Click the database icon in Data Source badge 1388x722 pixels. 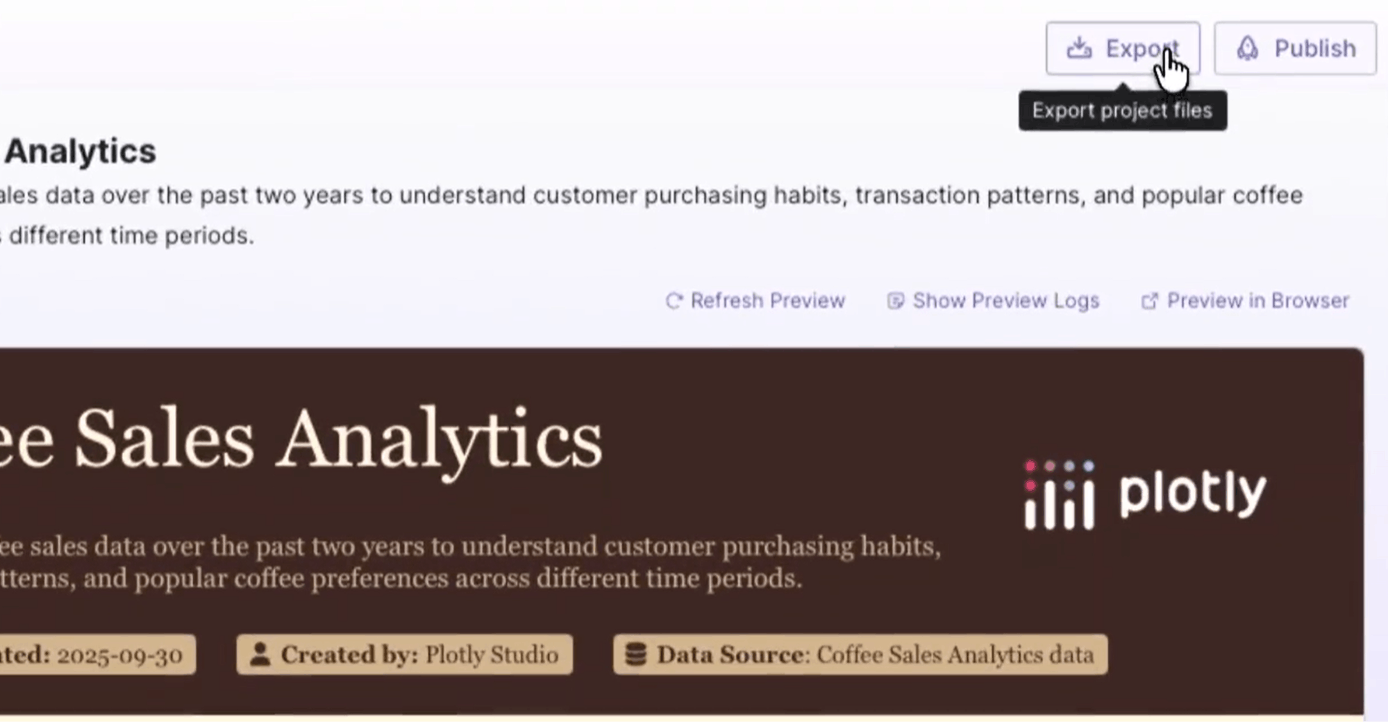[635, 654]
